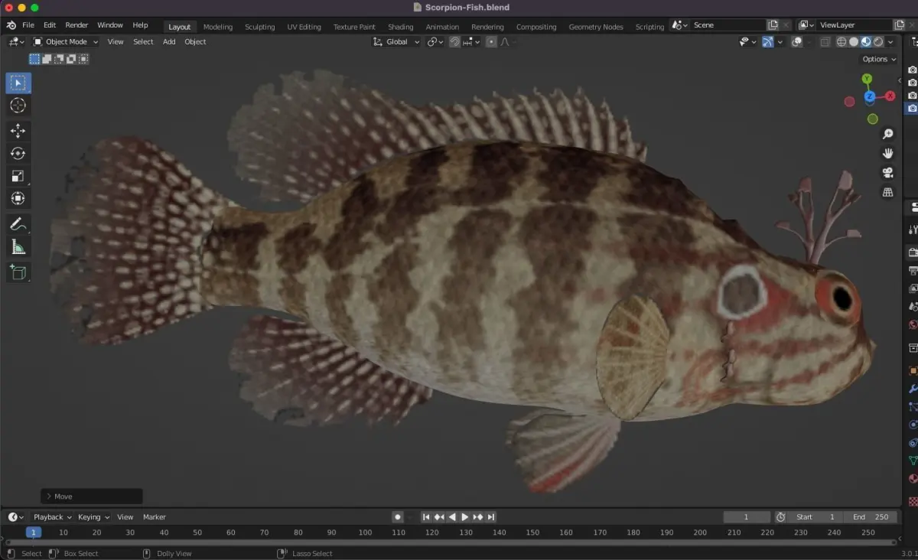Select the Cursor tool in the left toolbar

tap(18, 106)
